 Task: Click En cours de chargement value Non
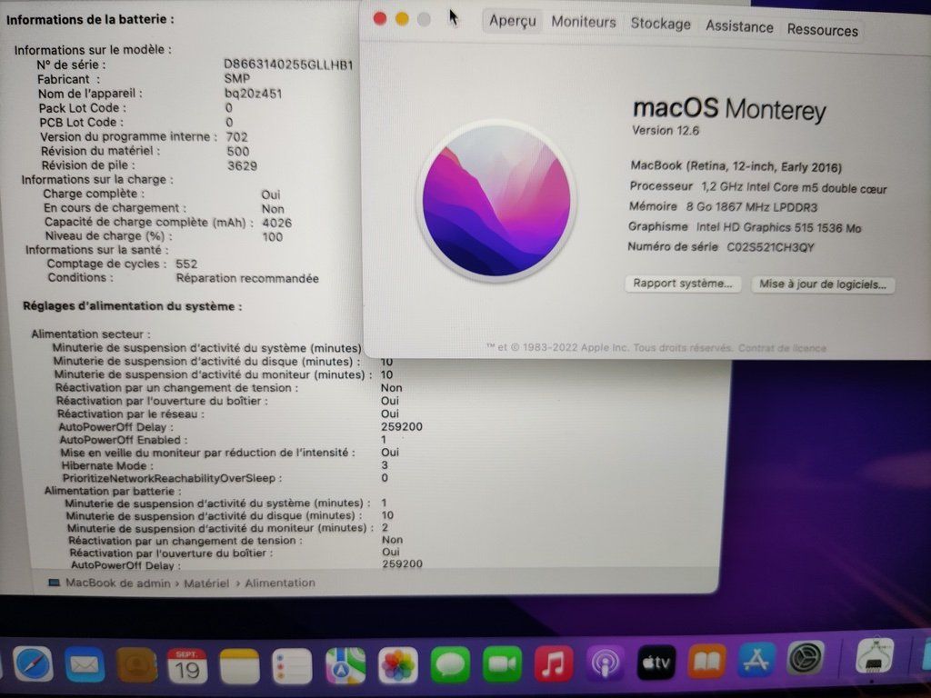273,209
